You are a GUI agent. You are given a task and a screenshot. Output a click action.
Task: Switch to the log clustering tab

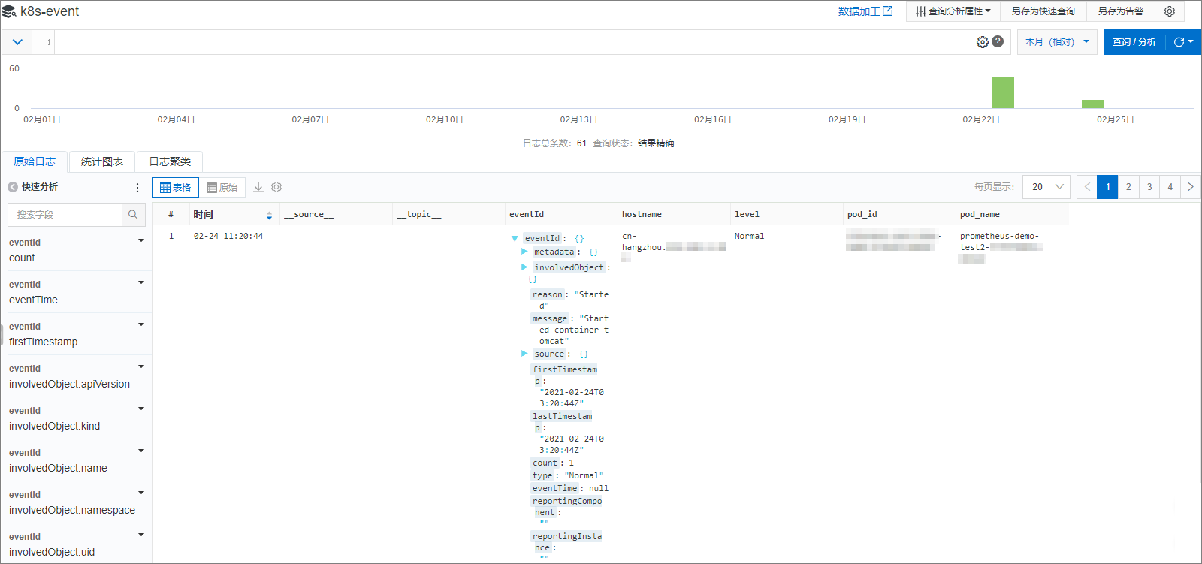click(x=170, y=161)
